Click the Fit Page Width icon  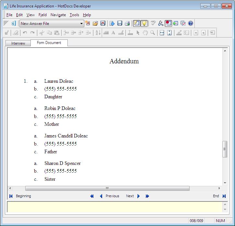coord(162,33)
